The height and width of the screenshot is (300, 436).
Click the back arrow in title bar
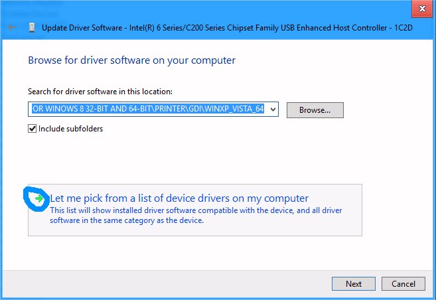(x=13, y=27)
